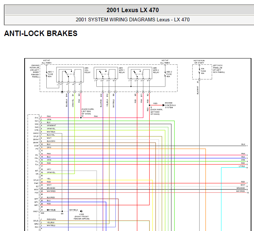Click the "FSS" connector pin label
This screenshot has width=254, height=231.
click(37, 193)
